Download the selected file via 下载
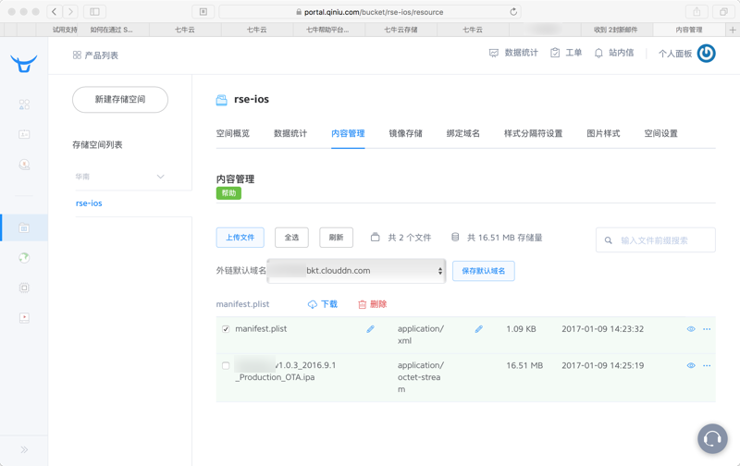The width and height of the screenshot is (740, 466). point(323,304)
